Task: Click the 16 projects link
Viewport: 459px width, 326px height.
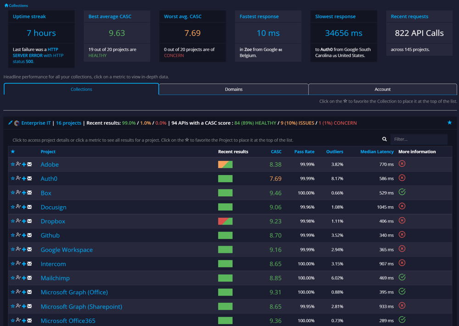Action: (69, 123)
